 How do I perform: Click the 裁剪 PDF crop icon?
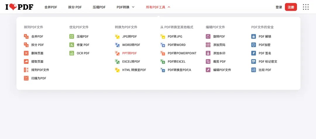(208, 61)
